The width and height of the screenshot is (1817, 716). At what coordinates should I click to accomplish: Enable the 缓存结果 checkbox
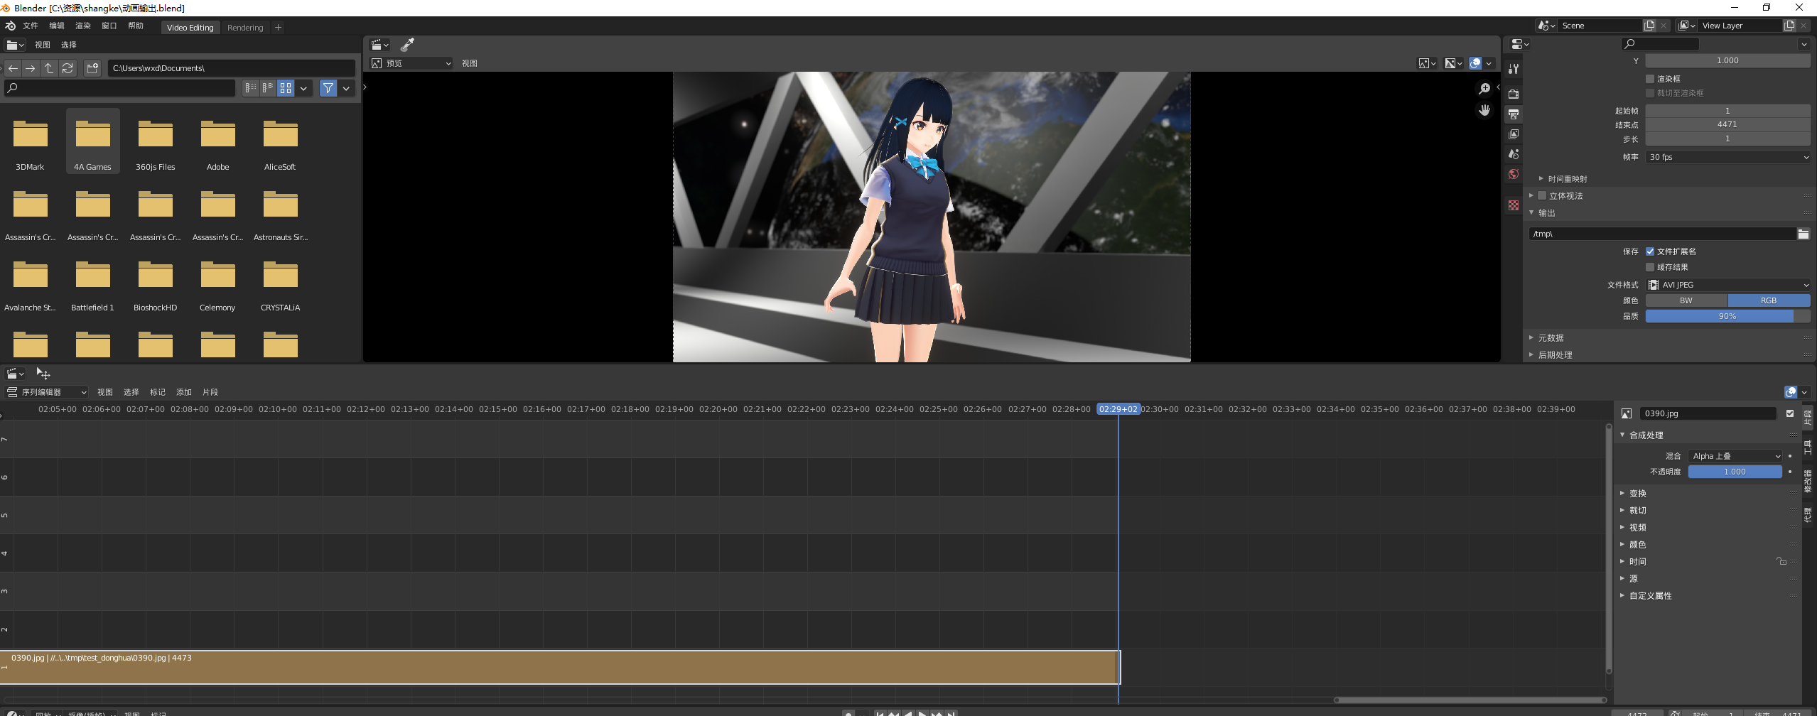[1650, 267]
